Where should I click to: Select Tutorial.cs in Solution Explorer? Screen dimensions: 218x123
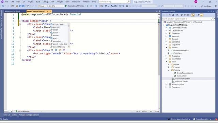(178, 53)
